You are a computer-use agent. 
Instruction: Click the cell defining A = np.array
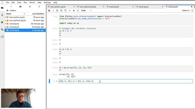(x=126, y=69)
